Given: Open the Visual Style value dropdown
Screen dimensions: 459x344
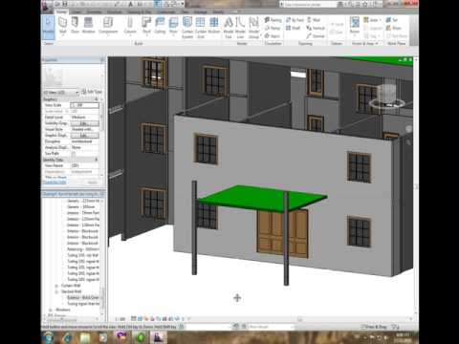Looking at the screenshot, I should pyautogui.click(x=84, y=129).
